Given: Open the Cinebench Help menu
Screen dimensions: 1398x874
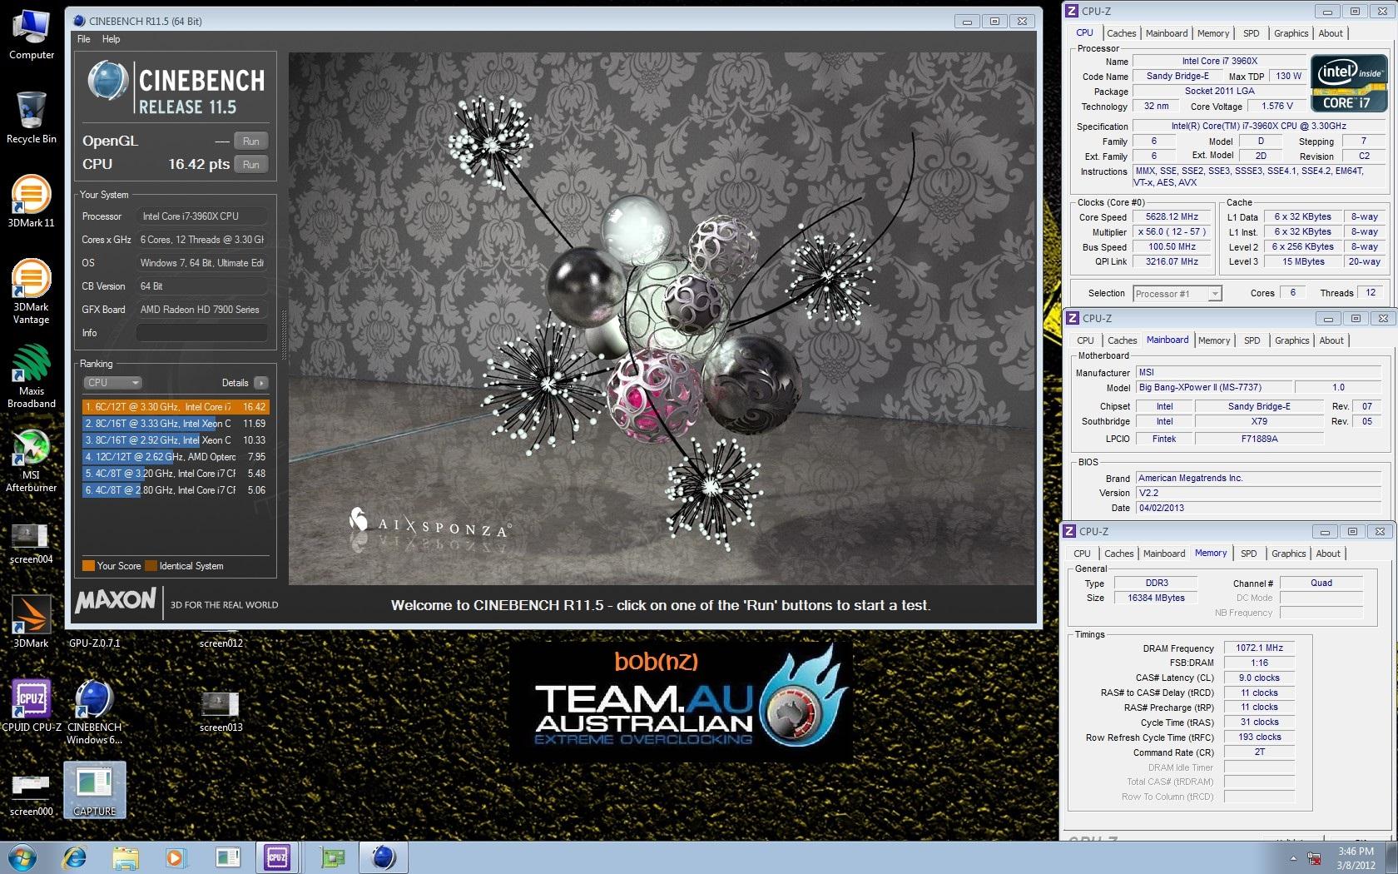Looking at the screenshot, I should tap(111, 39).
